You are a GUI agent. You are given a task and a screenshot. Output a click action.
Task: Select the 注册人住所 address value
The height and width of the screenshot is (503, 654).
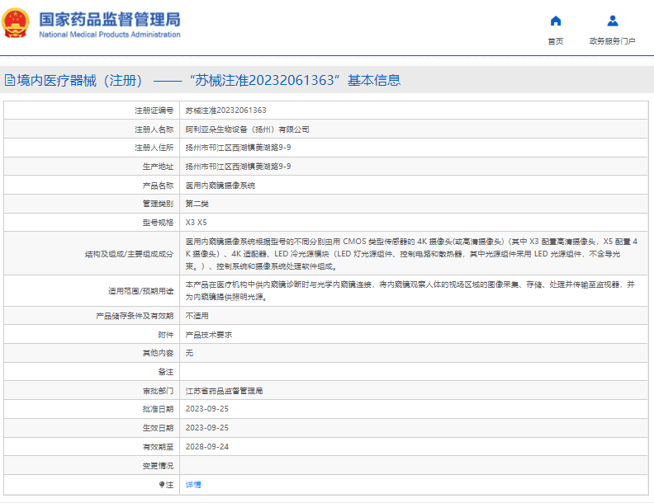pos(238,148)
